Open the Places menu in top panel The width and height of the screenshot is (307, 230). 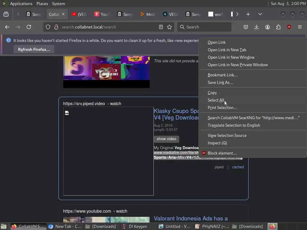42,4
